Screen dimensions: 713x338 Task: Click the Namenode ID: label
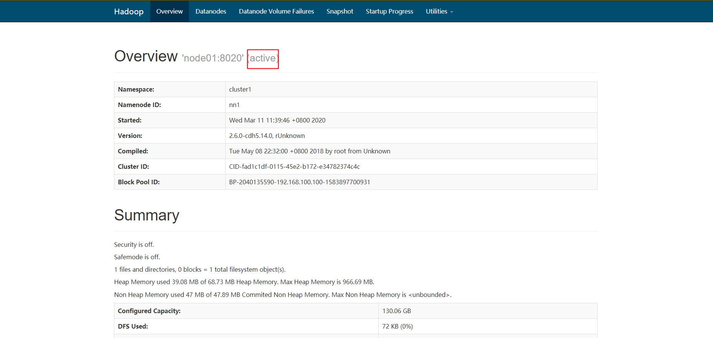click(x=140, y=105)
